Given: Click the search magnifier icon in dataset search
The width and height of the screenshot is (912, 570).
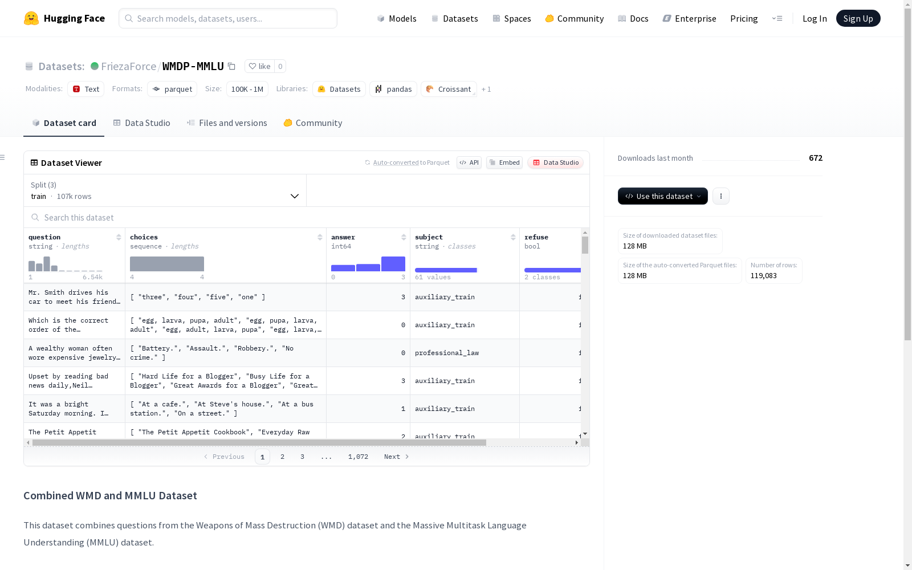Looking at the screenshot, I should coord(35,217).
